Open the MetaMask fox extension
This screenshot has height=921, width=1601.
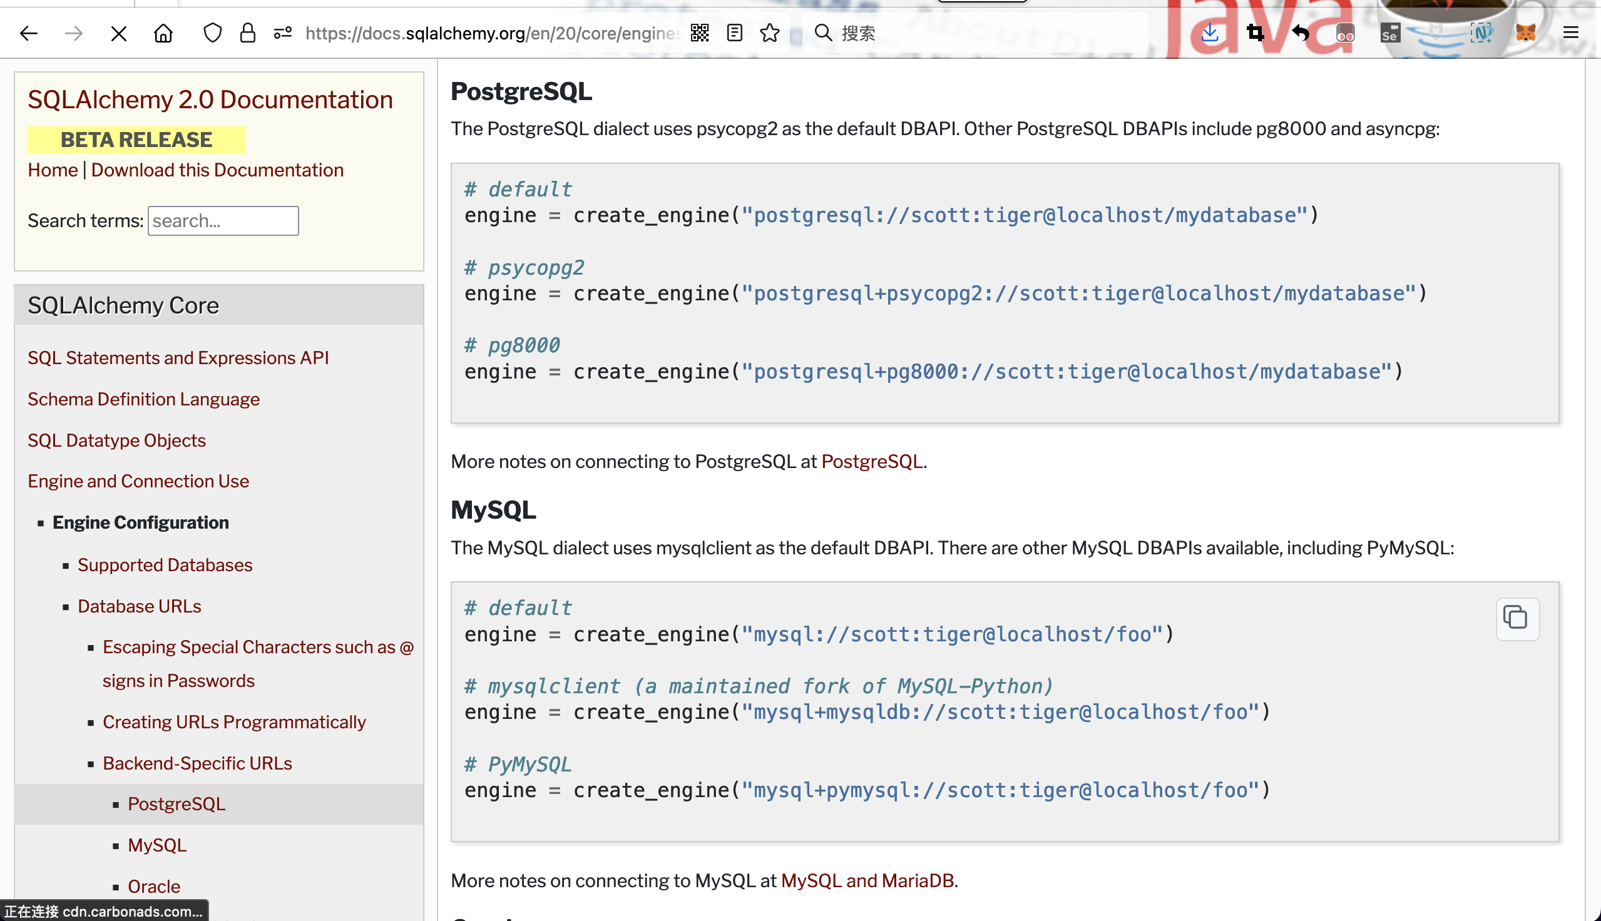1526,33
